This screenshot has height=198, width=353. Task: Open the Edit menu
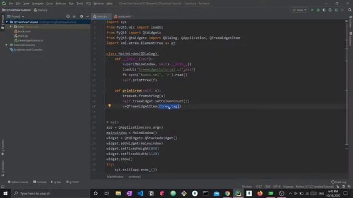tap(18, 3)
